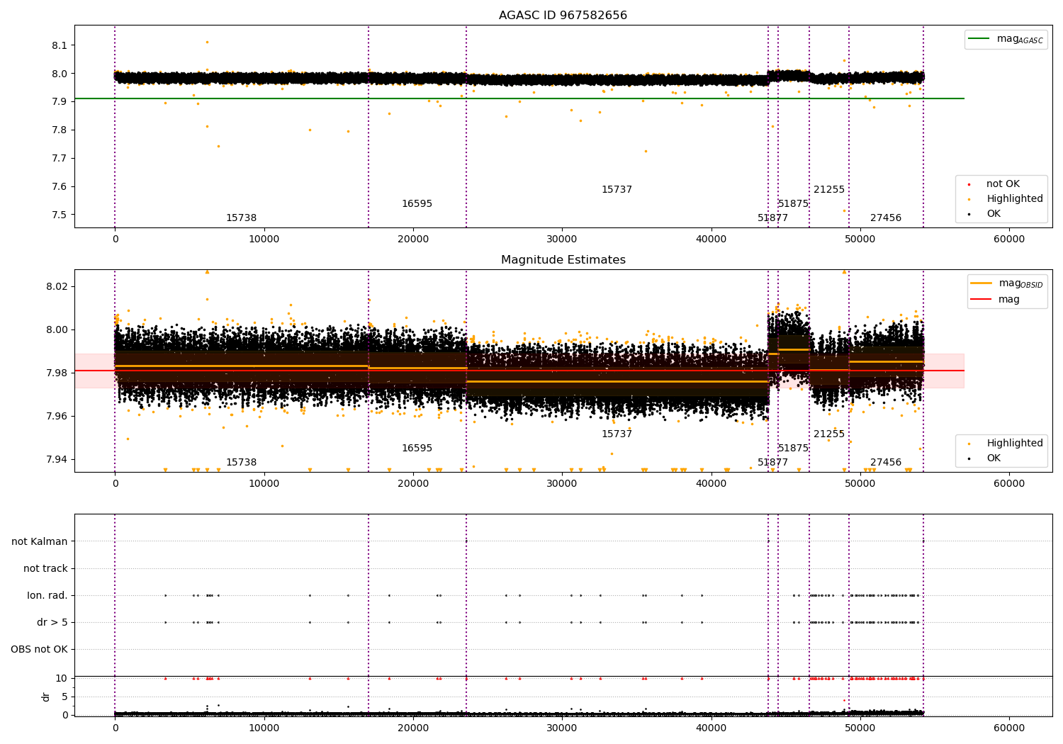Screen dimensions: 1063x744
Task: Click the orange line sample in the mag OBSID legend
Action: click(x=982, y=283)
